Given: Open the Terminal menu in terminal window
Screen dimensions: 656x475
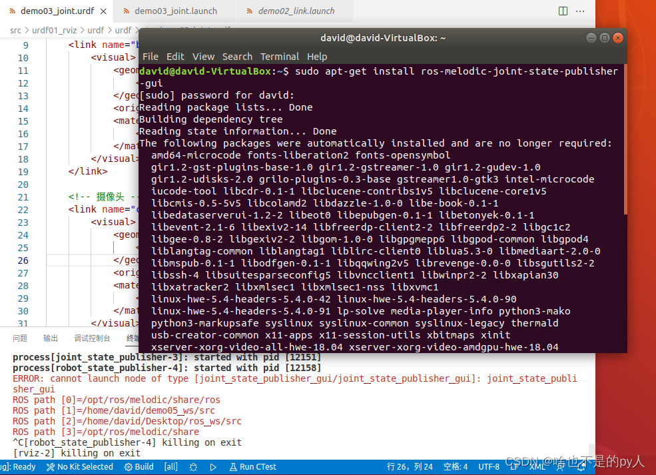Looking at the screenshot, I should click(x=280, y=57).
